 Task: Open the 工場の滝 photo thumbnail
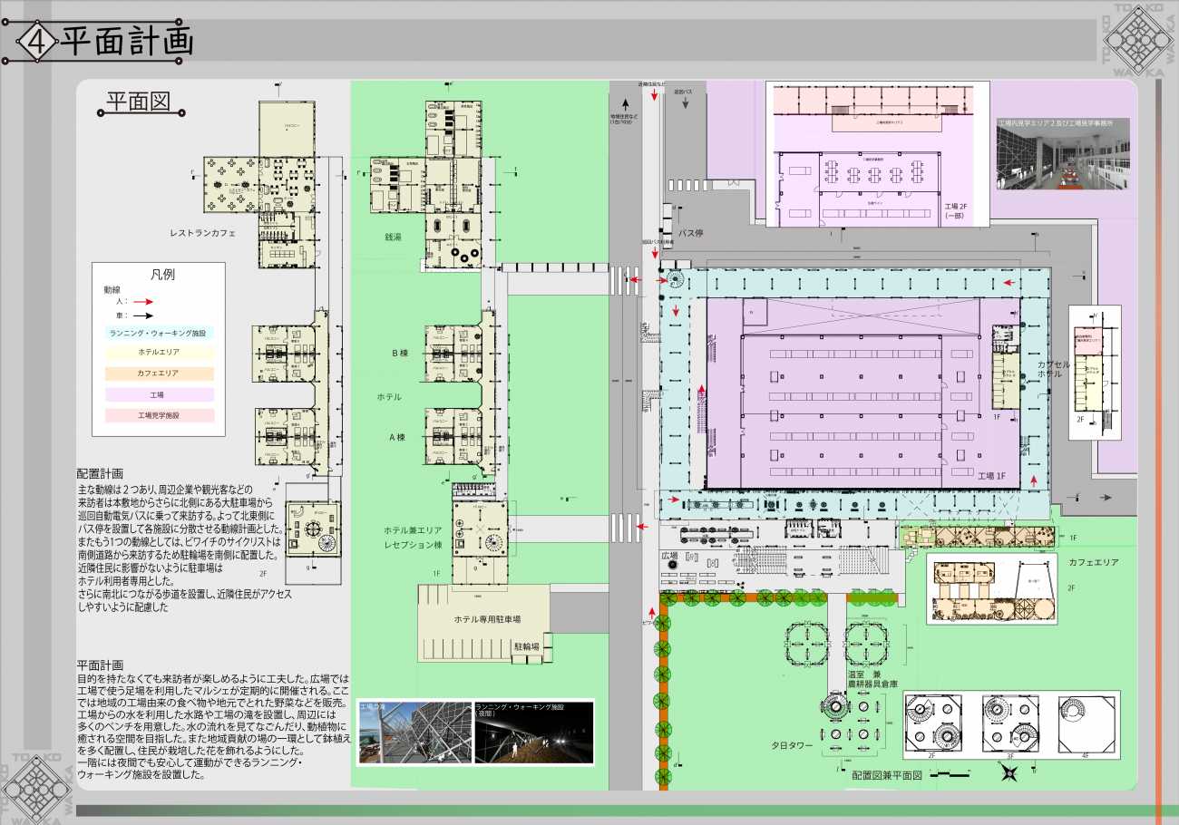(x=414, y=732)
